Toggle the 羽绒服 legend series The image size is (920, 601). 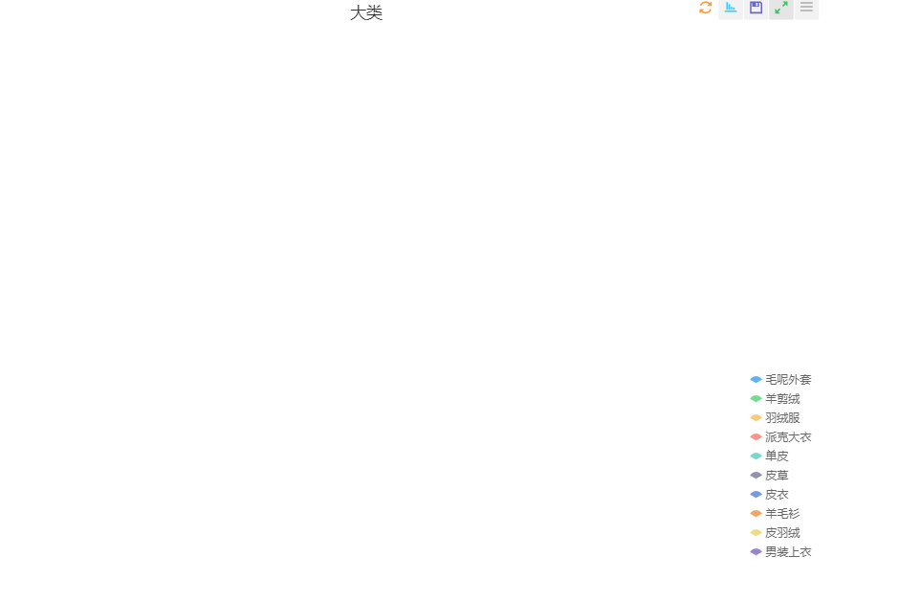775,418
